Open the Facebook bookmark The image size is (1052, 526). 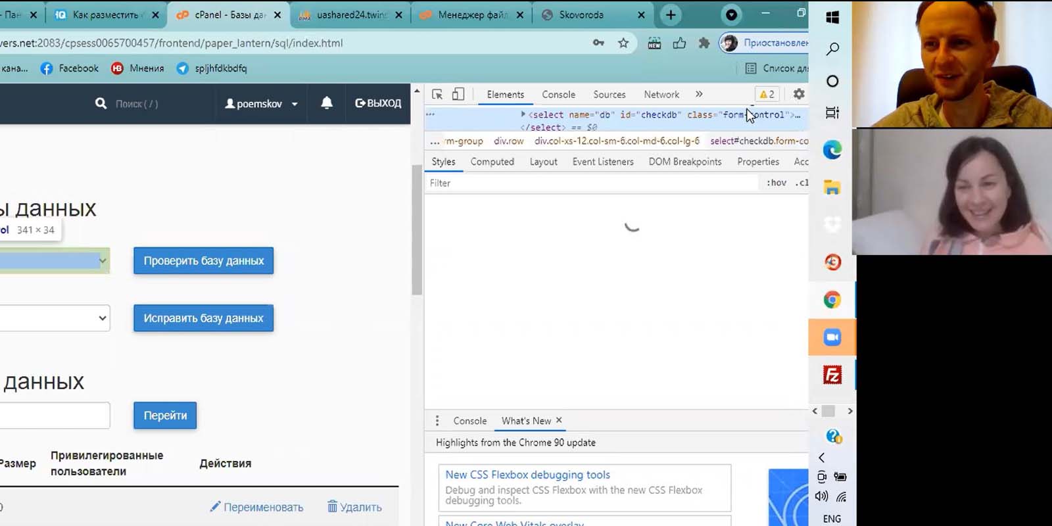click(x=69, y=68)
